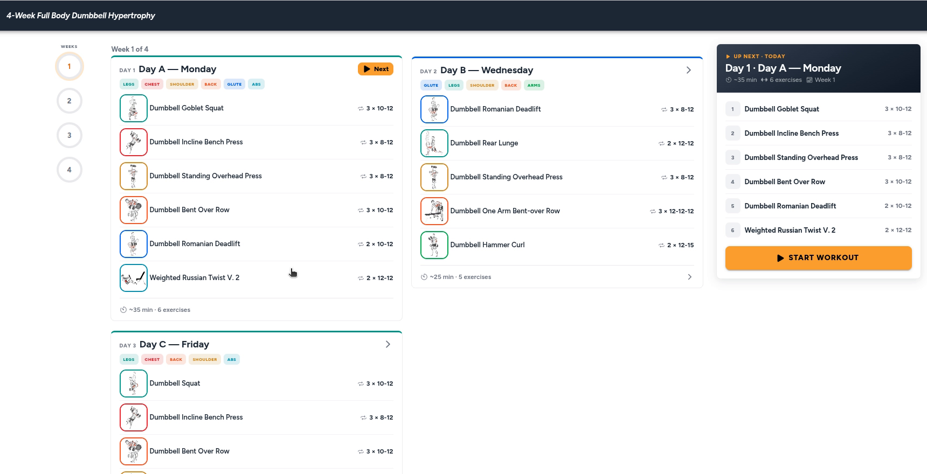Viewport: 927px width, 474px height.
Task: Click the repeat icon beside Dumbbell Hammer Curl sets
Action: click(661, 245)
